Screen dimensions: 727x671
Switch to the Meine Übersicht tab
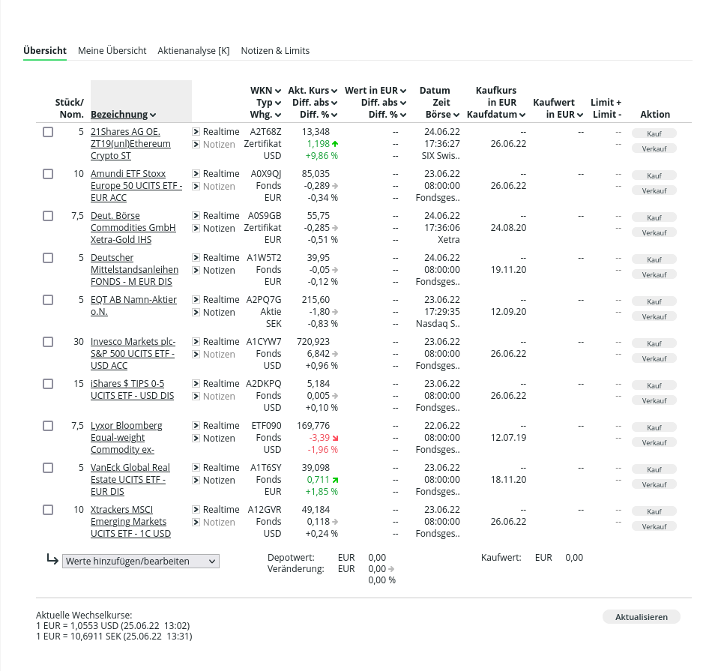(112, 50)
